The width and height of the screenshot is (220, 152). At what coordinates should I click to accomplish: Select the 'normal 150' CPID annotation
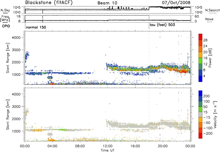36,27
